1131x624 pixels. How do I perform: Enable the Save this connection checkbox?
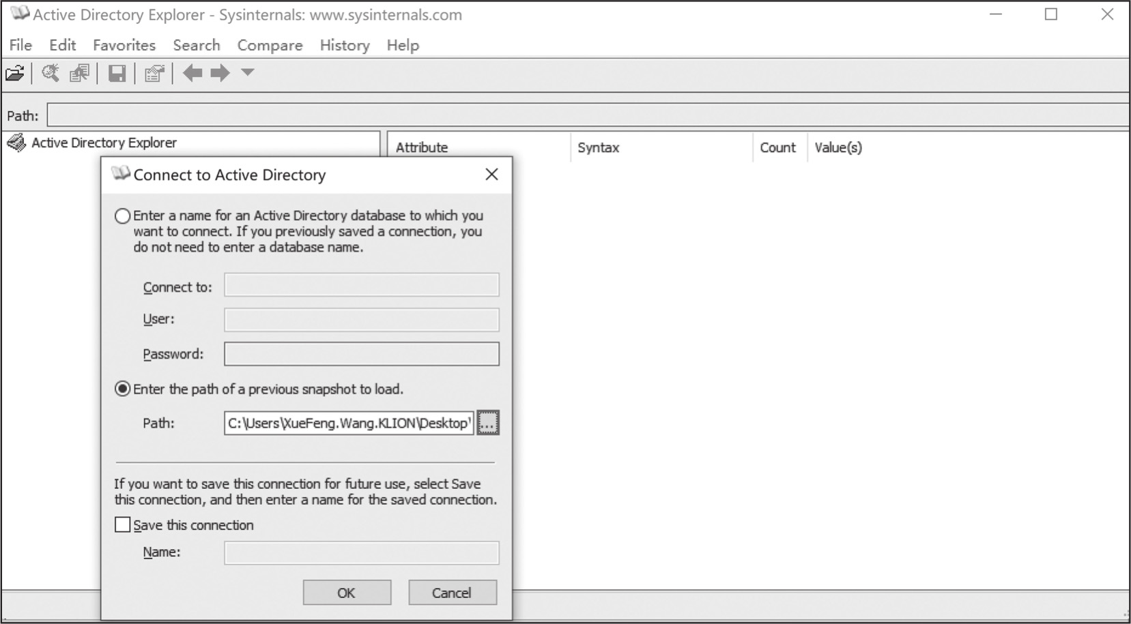point(123,524)
